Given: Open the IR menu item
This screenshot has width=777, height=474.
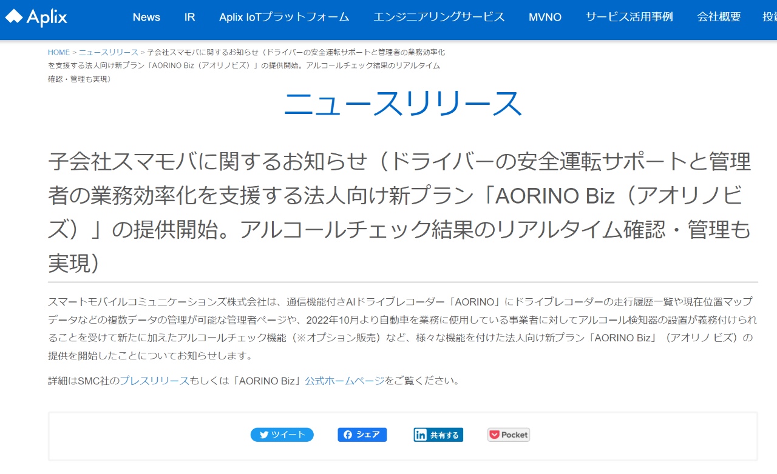Looking at the screenshot, I should [190, 17].
